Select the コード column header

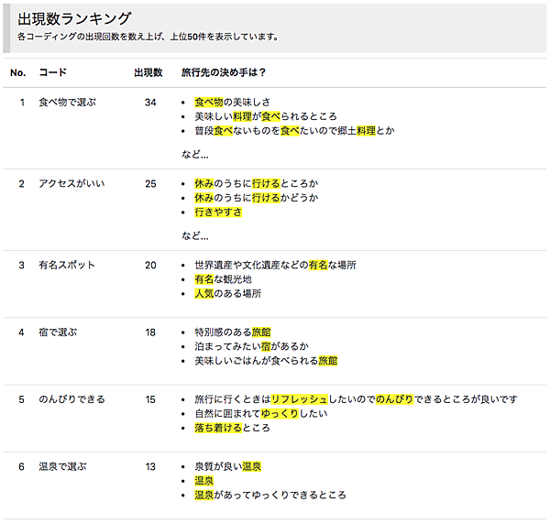(52, 71)
